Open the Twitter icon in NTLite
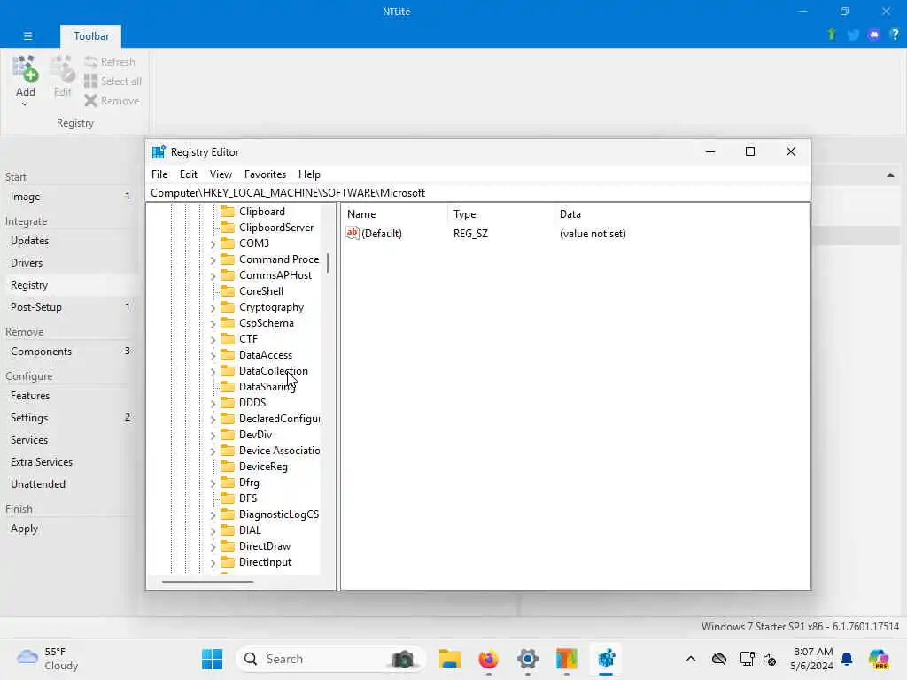Screen dimensions: 907x680 click(x=853, y=35)
